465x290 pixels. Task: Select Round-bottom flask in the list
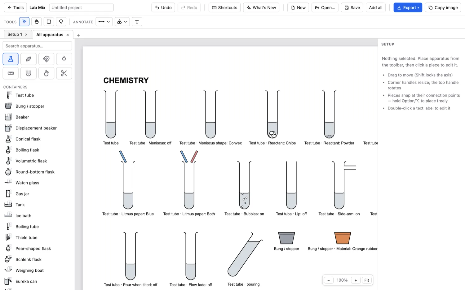(37, 172)
